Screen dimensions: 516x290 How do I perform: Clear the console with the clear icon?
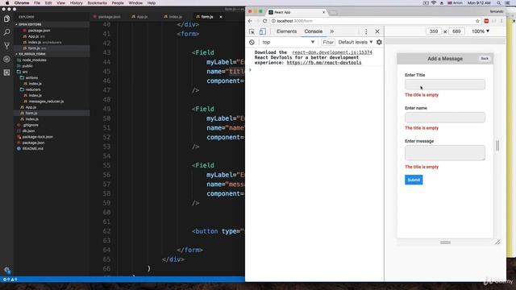point(252,43)
